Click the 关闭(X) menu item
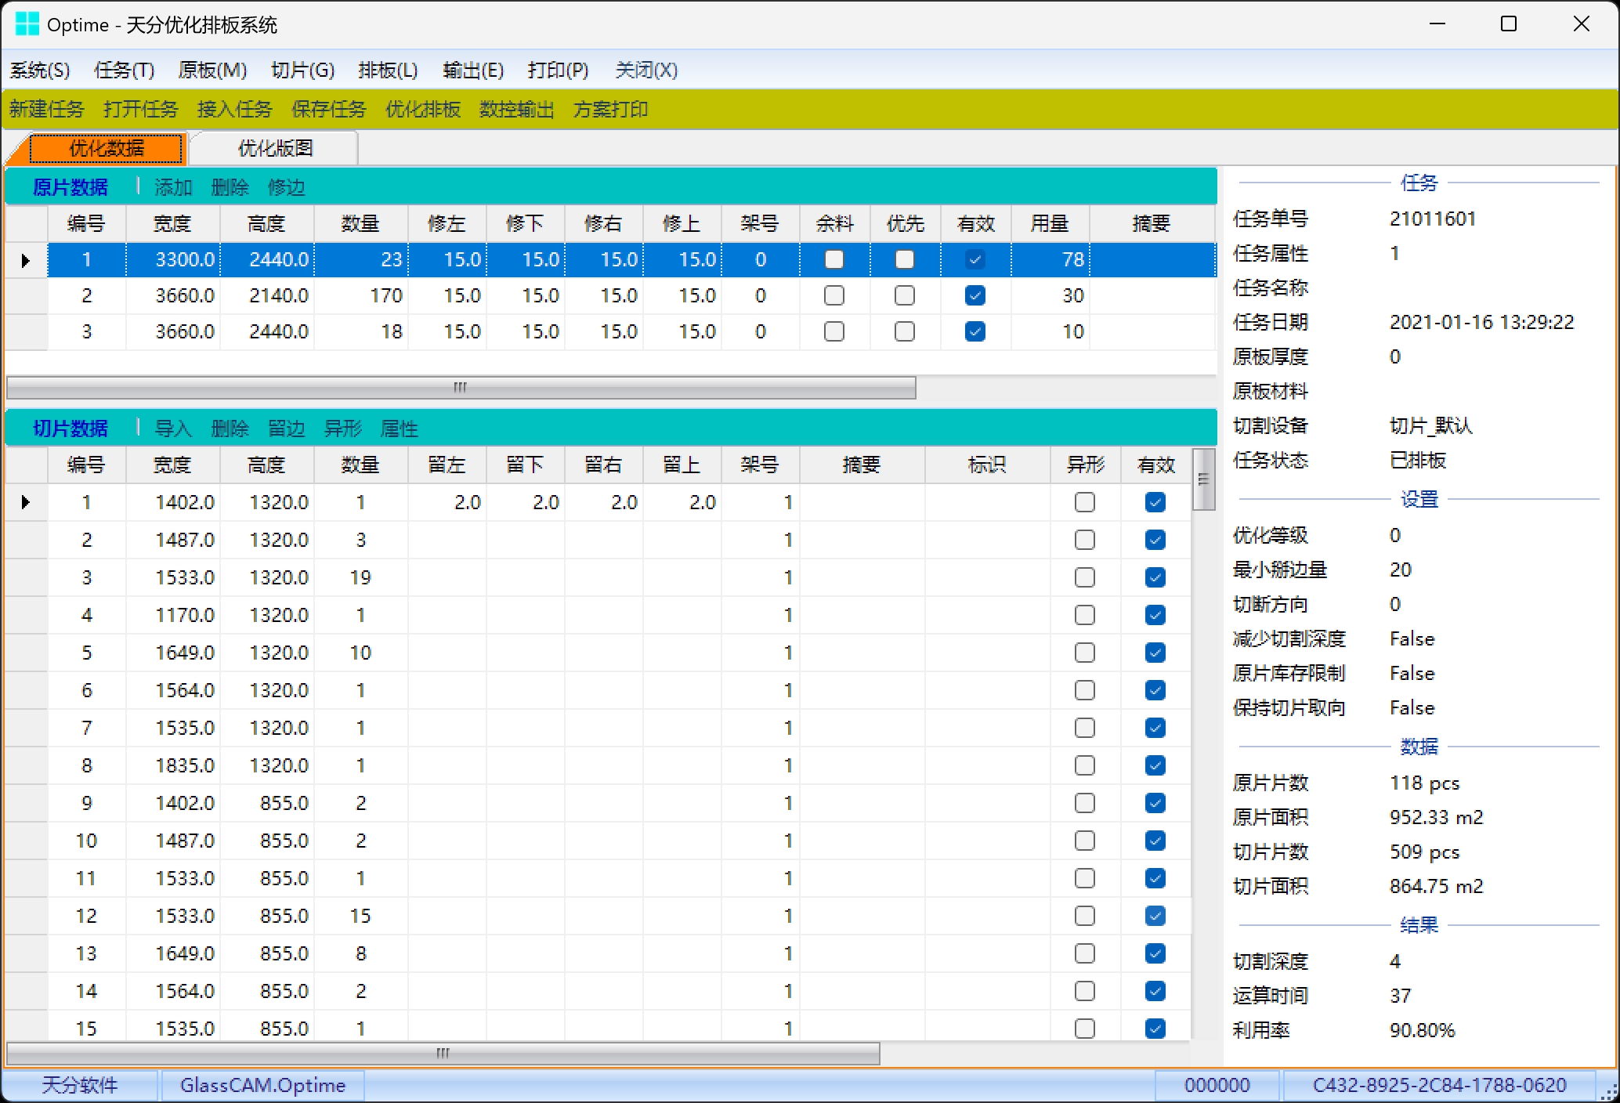1620x1103 pixels. coord(646,71)
